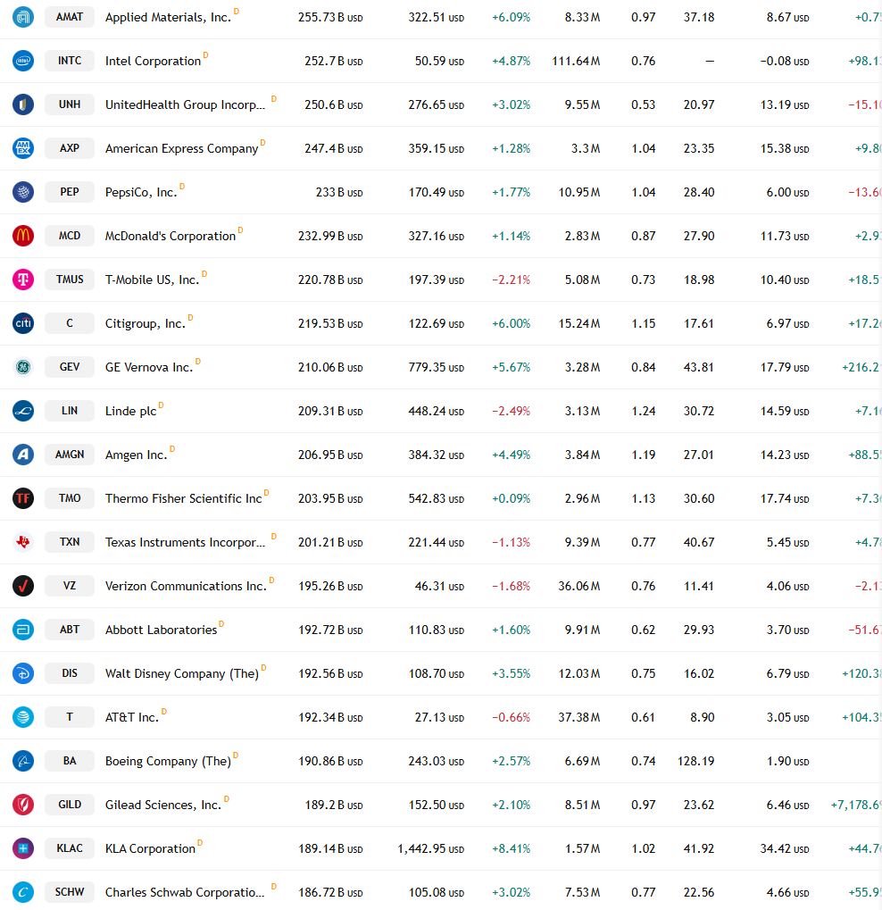Click Boeing P/E value 128.19
Screen dimensions: 882x910
[695, 761]
